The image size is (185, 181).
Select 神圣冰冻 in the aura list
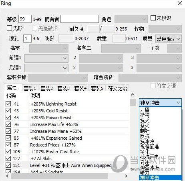(160, 167)
